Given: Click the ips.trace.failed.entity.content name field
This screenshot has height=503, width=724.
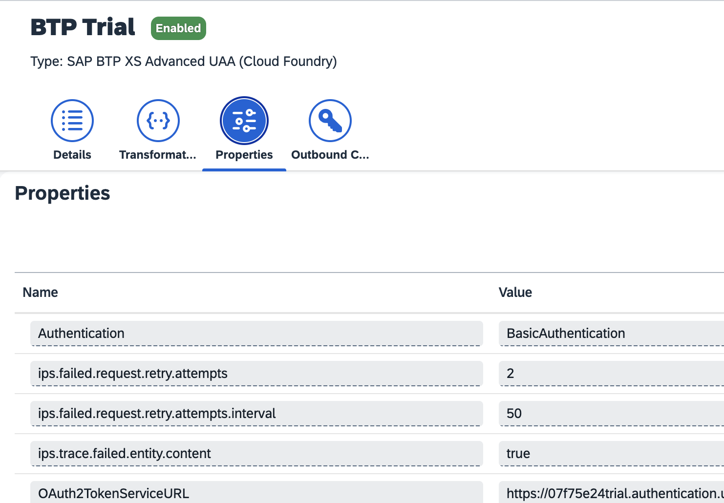Looking at the screenshot, I should [x=256, y=454].
